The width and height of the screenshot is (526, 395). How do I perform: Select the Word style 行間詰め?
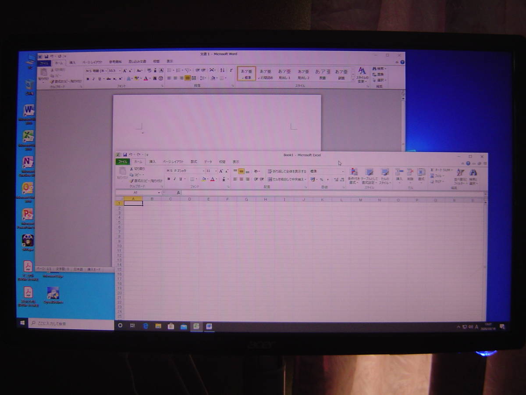click(x=265, y=73)
